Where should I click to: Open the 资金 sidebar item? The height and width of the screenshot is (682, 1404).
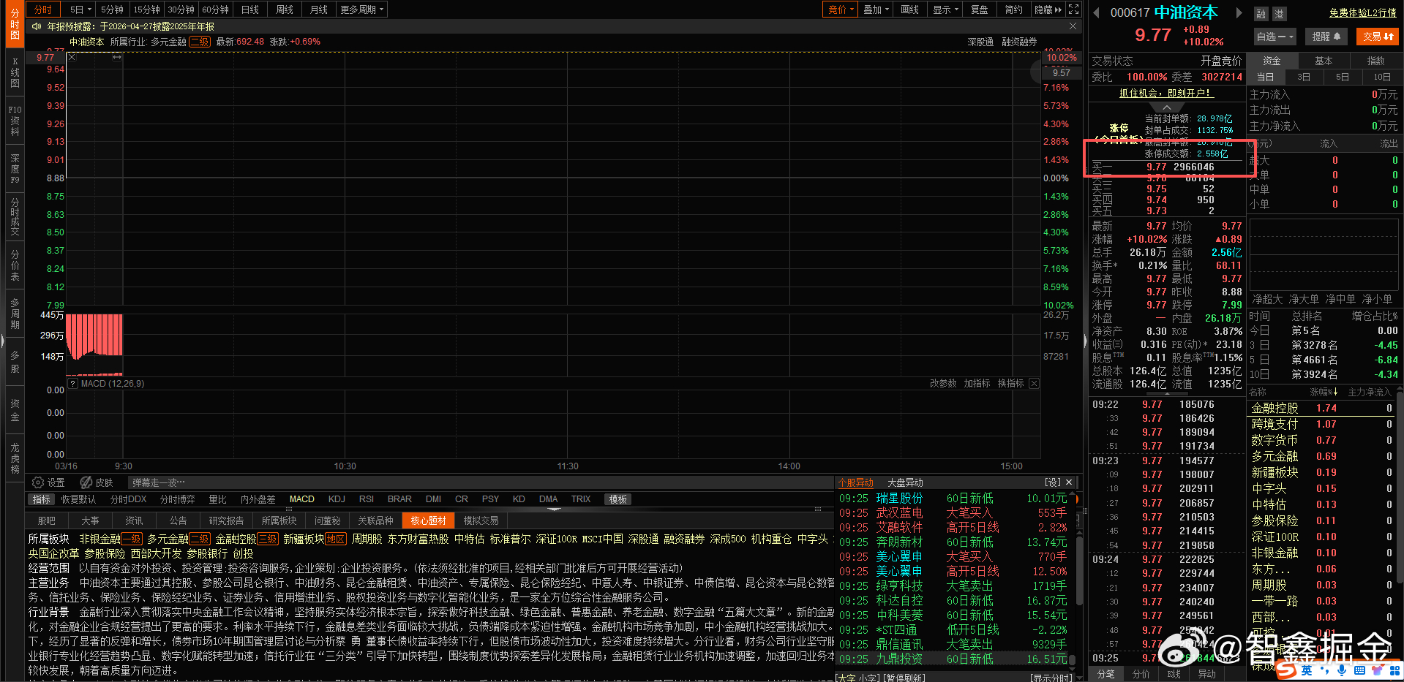pyautogui.click(x=15, y=410)
